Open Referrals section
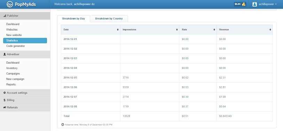283x131 pixels. coord(25,107)
